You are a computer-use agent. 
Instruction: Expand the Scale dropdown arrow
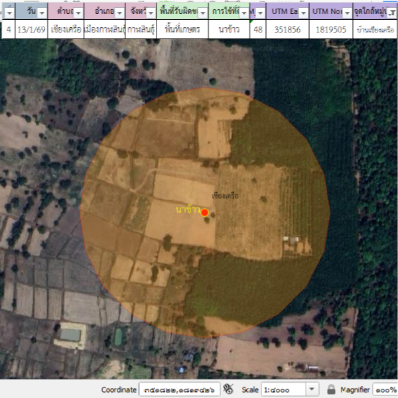[312, 389]
